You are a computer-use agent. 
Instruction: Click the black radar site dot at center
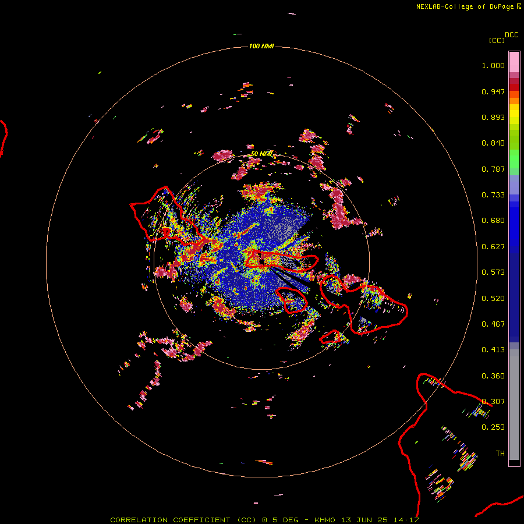[262, 261]
